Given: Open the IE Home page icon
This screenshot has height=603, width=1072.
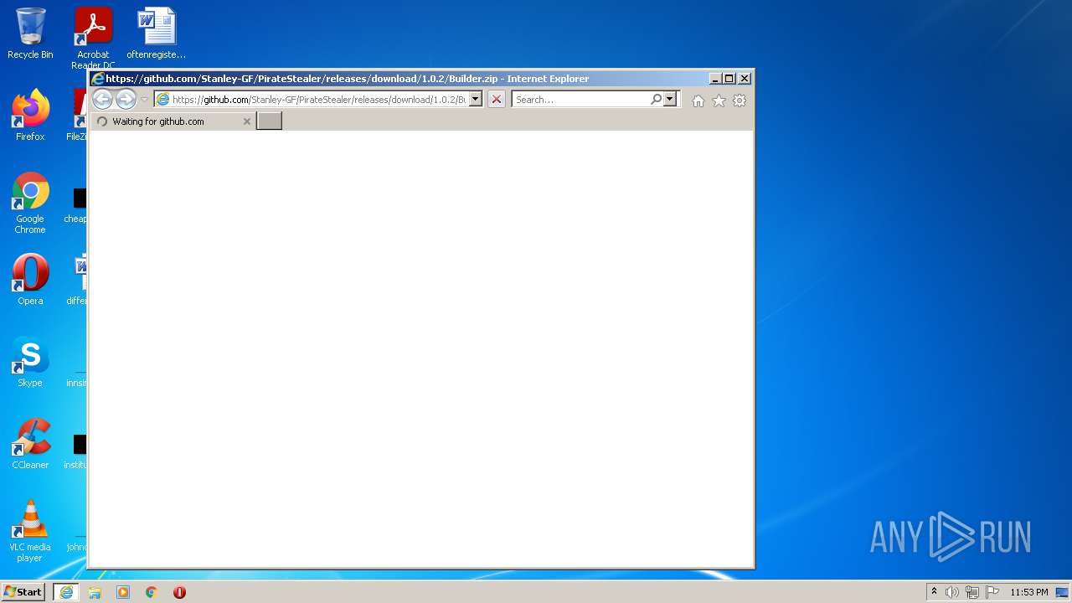Looking at the screenshot, I should [x=698, y=100].
